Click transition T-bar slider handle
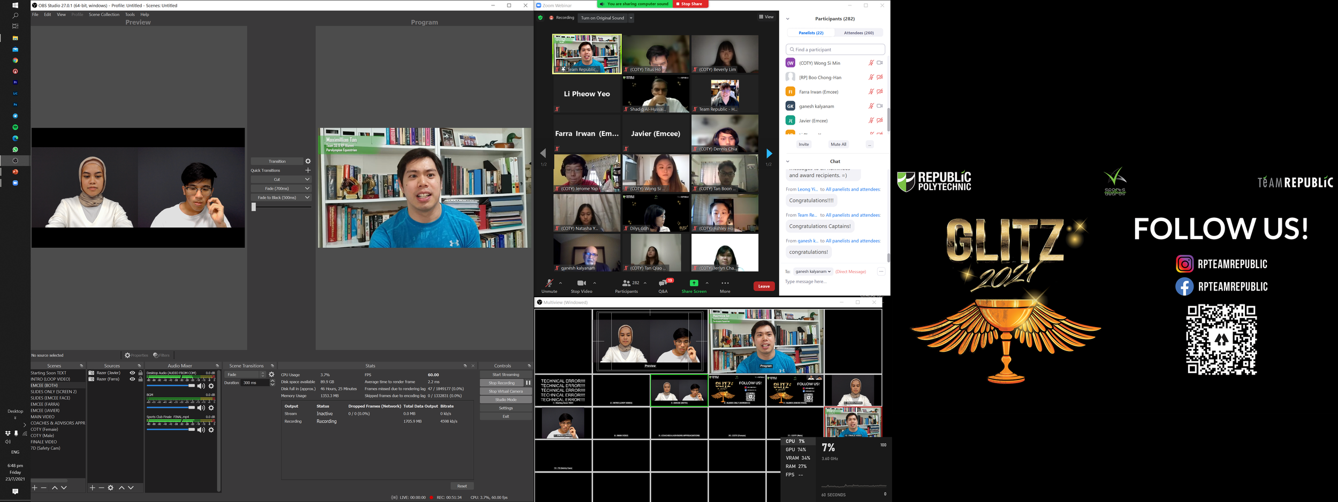 pyautogui.click(x=254, y=207)
